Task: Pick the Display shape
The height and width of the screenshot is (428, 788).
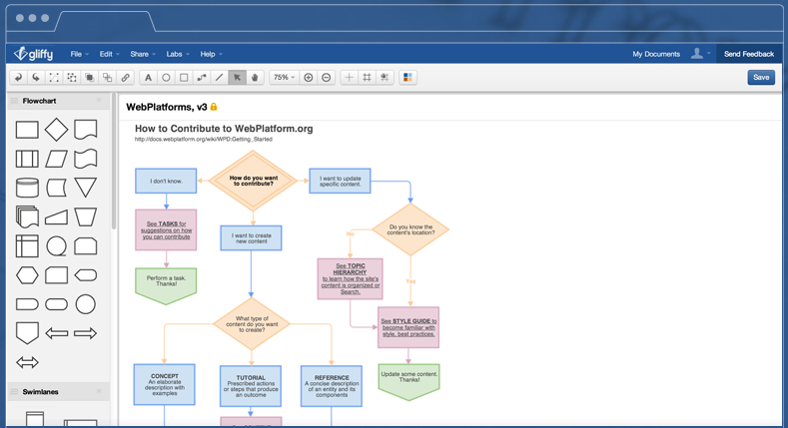Action: [x=86, y=275]
